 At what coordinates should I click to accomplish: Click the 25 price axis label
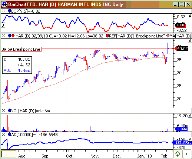179,86
